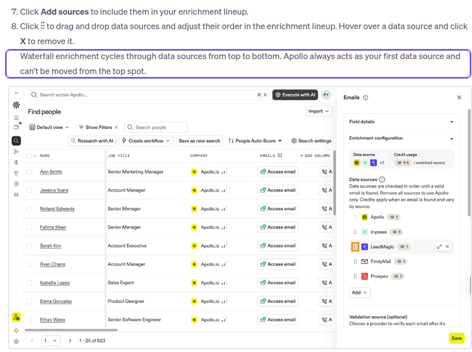Image resolution: width=472 pixels, height=352 pixels.
Task: Check the box beside Ann Smith
Action: tap(29, 172)
